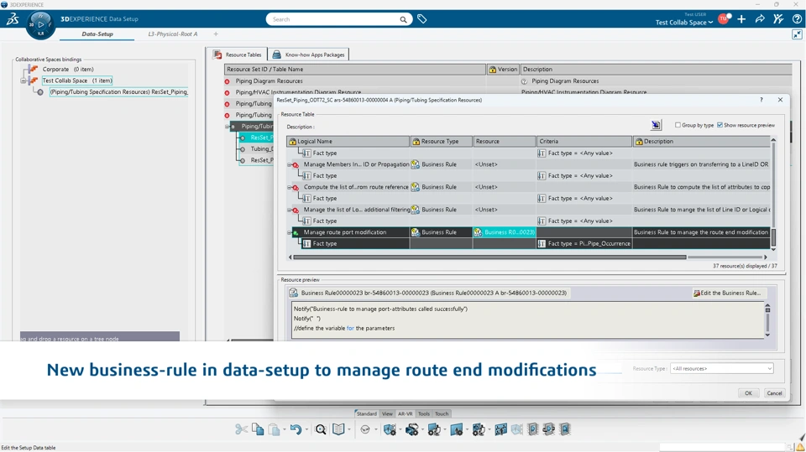Click the plus add icon in top bar
Image resolution: width=806 pixels, height=452 pixels.
(741, 19)
